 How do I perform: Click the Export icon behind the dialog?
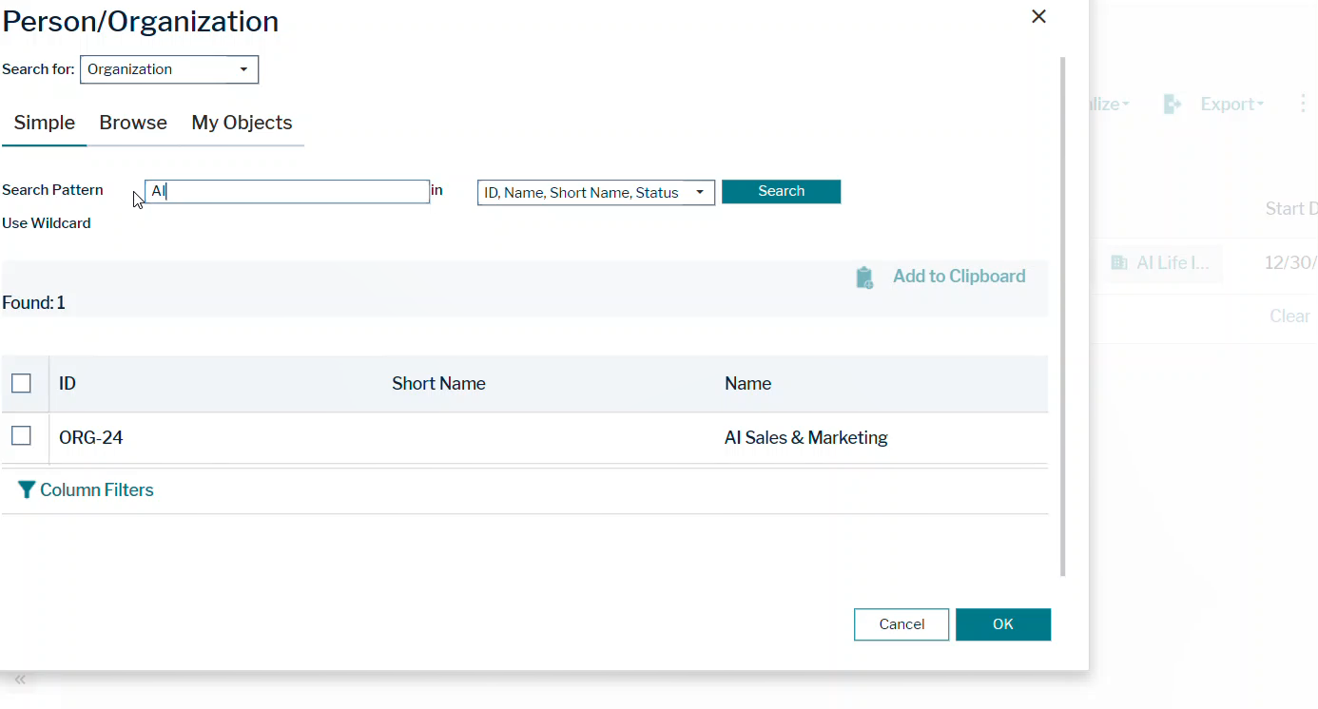(1173, 105)
